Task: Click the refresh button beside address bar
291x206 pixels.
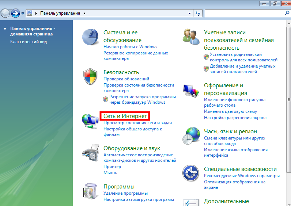Action: click(x=198, y=14)
